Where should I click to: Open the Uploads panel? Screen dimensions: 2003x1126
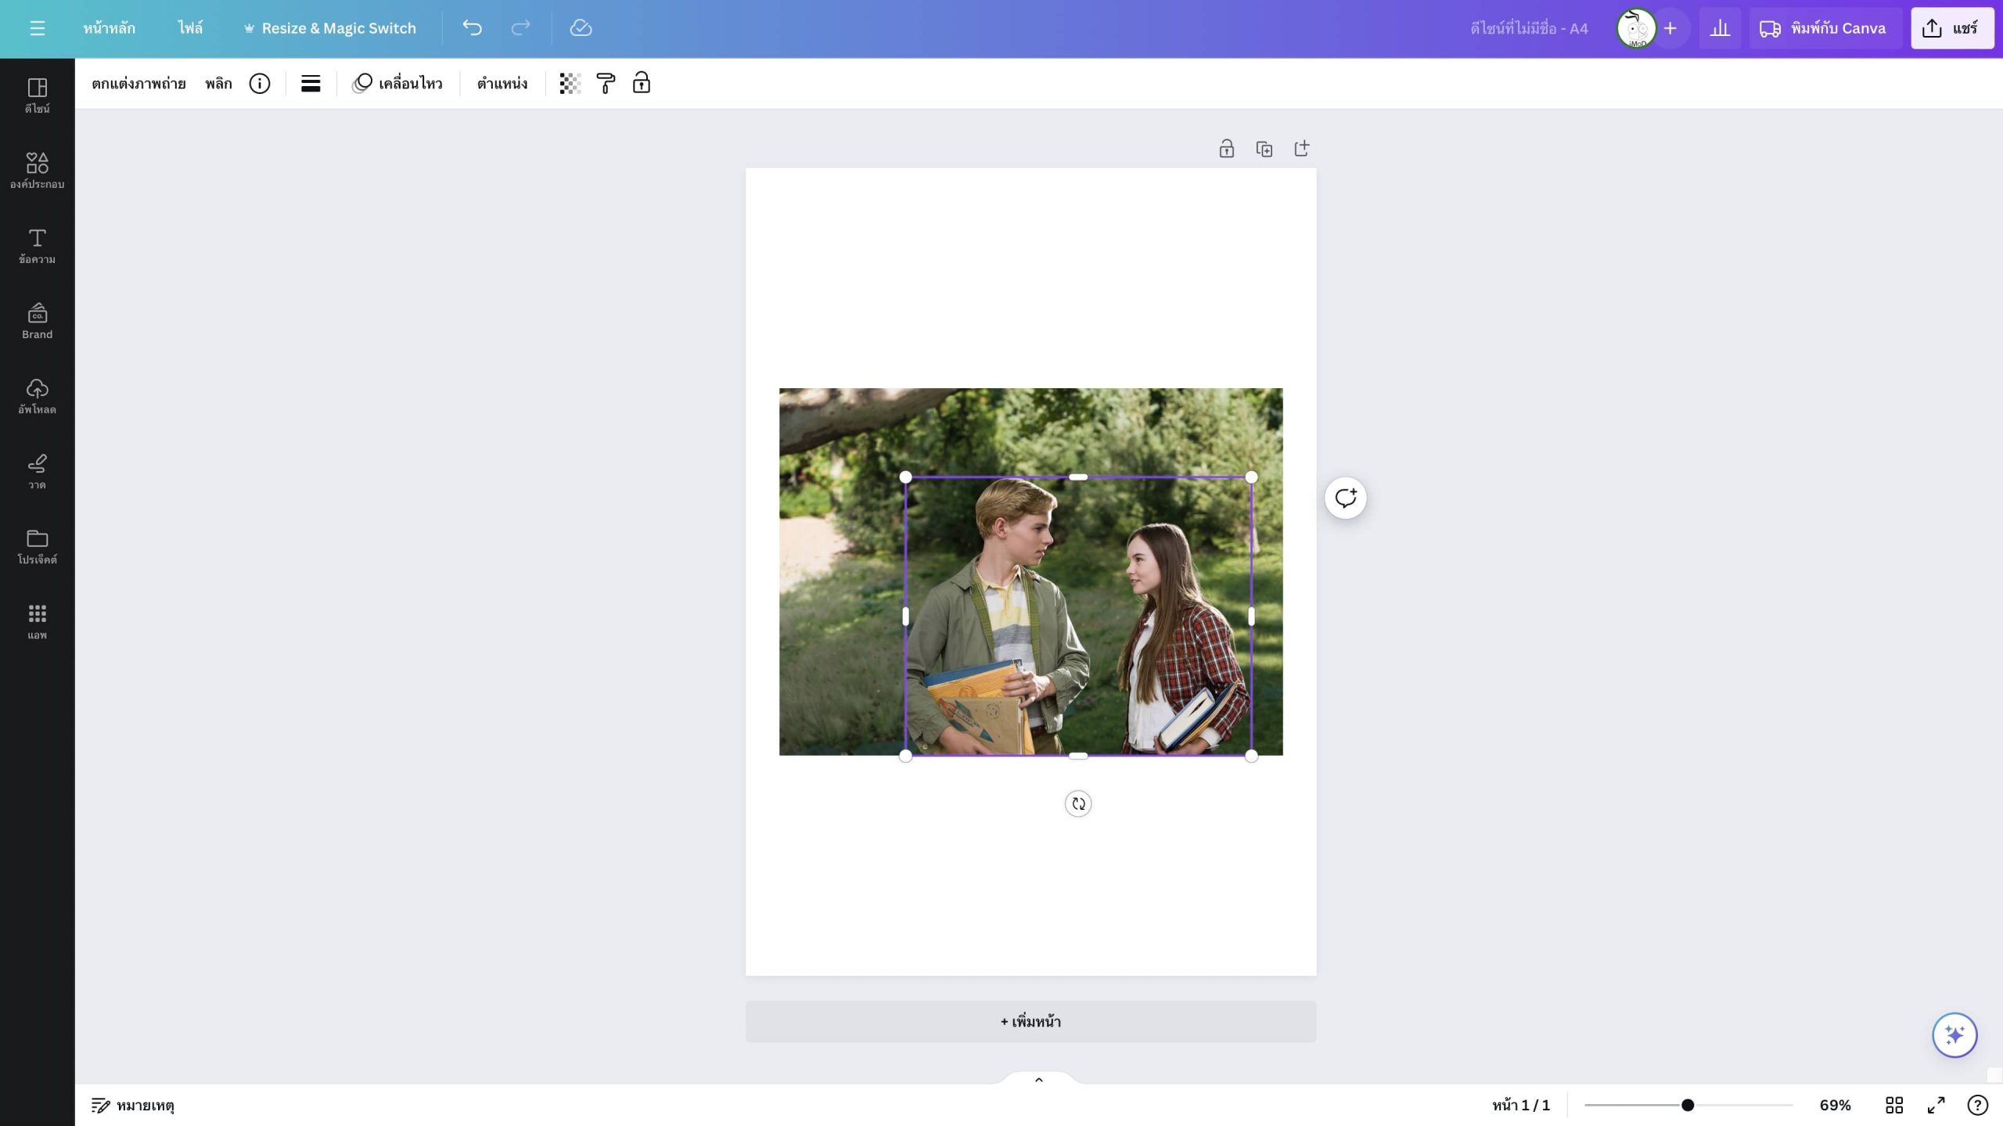pyautogui.click(x=37, y=396)
